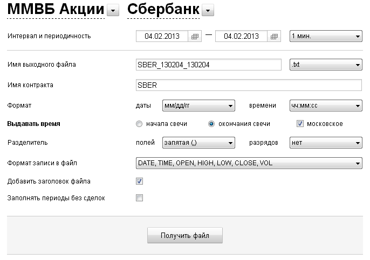Click the Получить файл button
370x260 pixels.
tap(185, 235)
